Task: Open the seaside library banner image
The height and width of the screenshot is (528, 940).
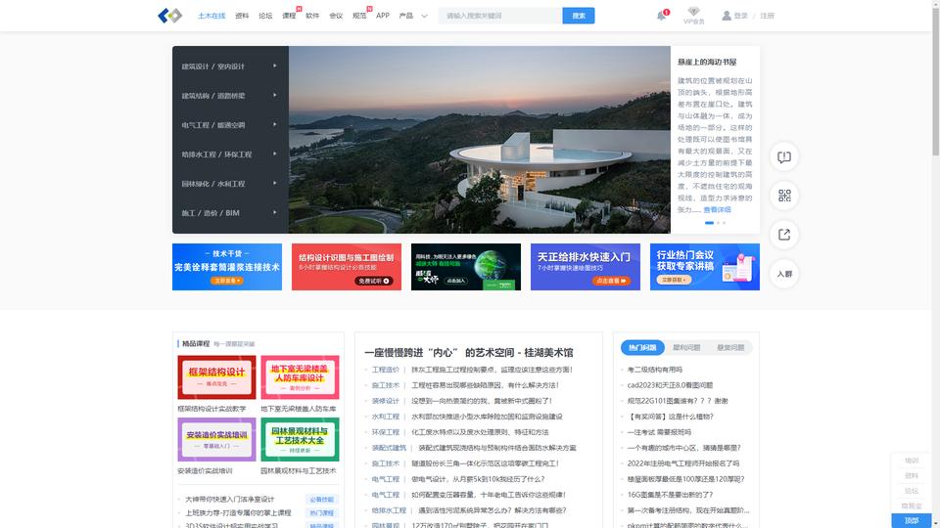Action: pos(480,140)
